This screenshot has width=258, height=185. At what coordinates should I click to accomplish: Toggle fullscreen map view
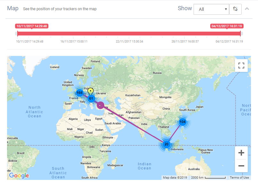[x=241, y=66]
